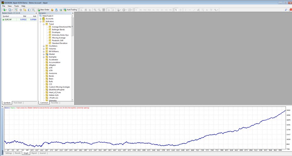Switch to Navigator Common tab
The width and height of the screenshot is (292, 156).
point(44,103)
